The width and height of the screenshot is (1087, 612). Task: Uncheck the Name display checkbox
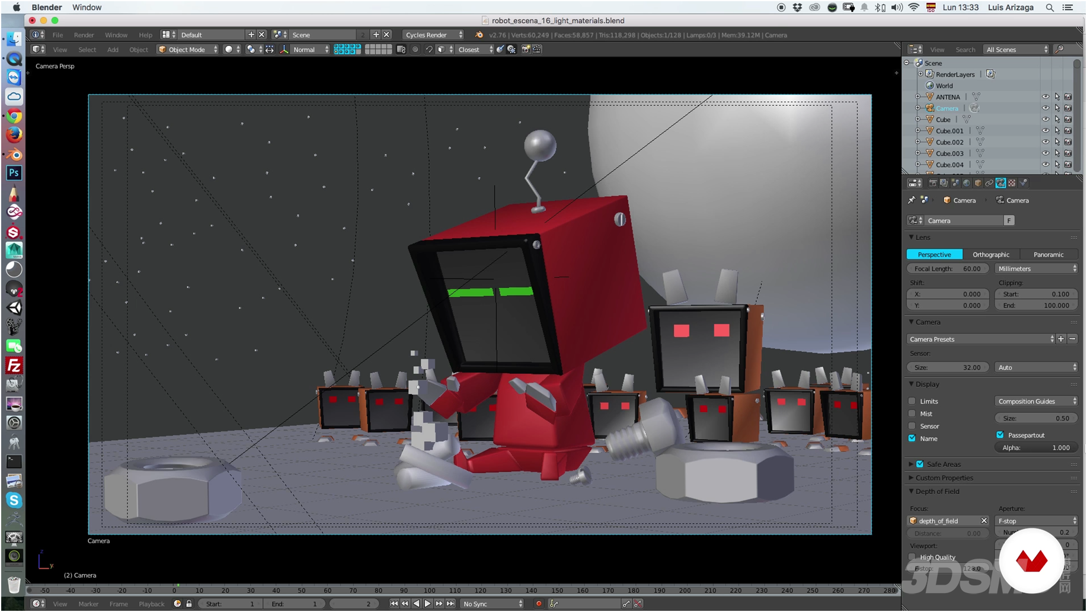pos(912,438)
